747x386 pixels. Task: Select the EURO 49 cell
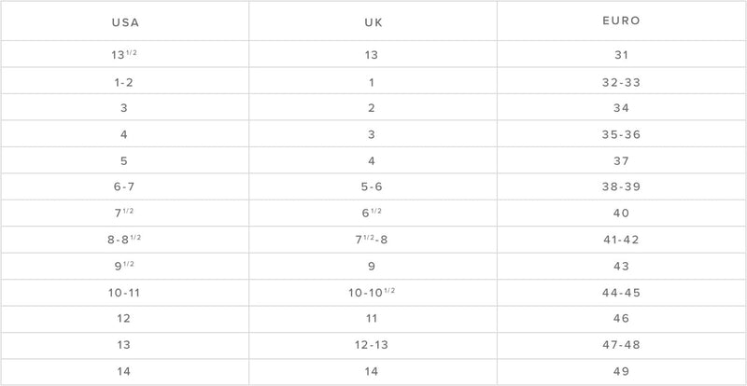coord(621,370)
